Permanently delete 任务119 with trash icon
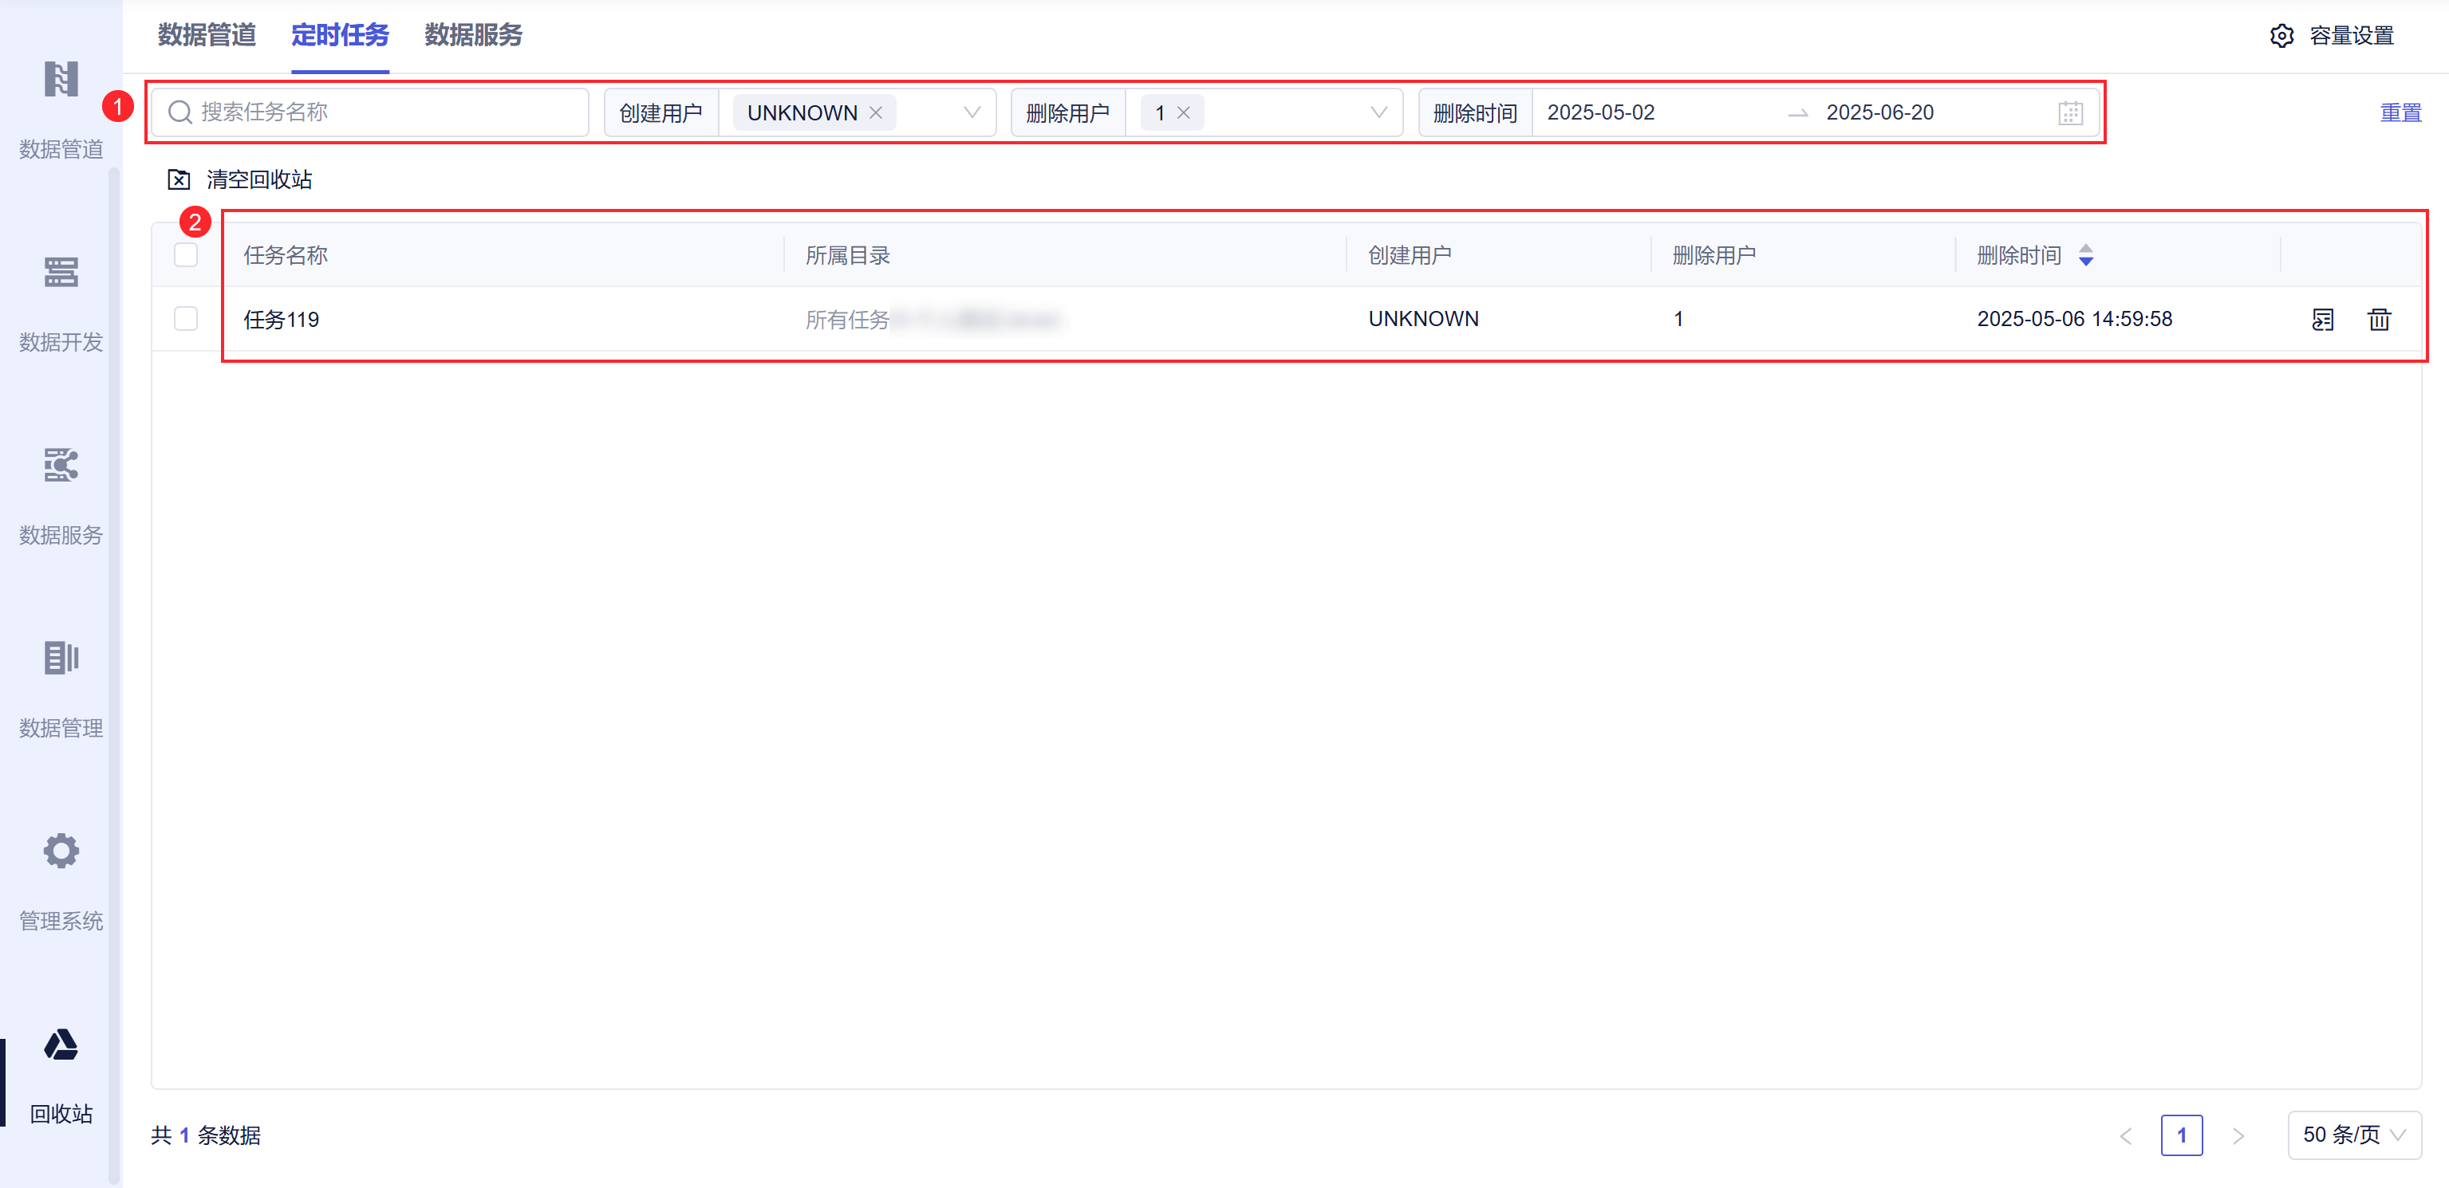The height and width of the screenshot is (1188, 2449). pos(2379,320)
